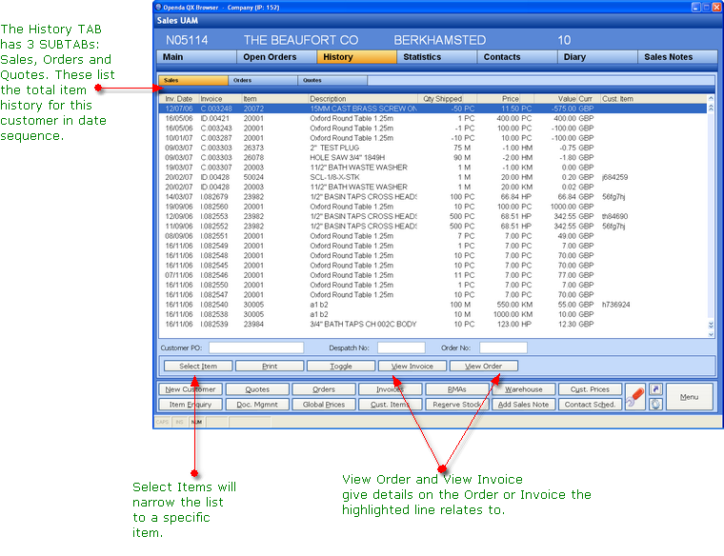This screenshot has width=724, height=556.
Task: Click the Invoices button
Action: [x=391, y=389]
